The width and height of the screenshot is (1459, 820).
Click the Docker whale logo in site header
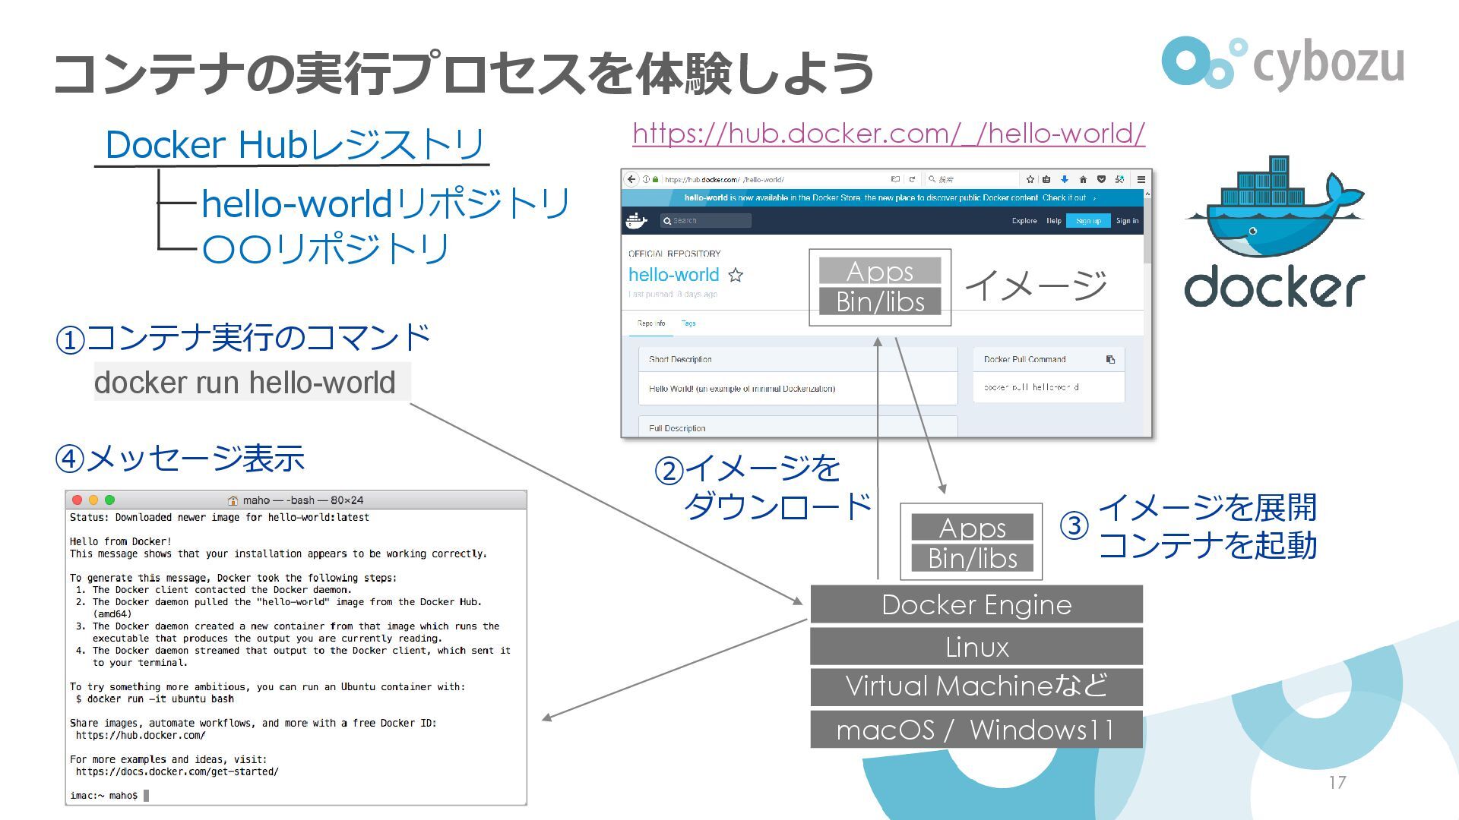coord(636,221)
